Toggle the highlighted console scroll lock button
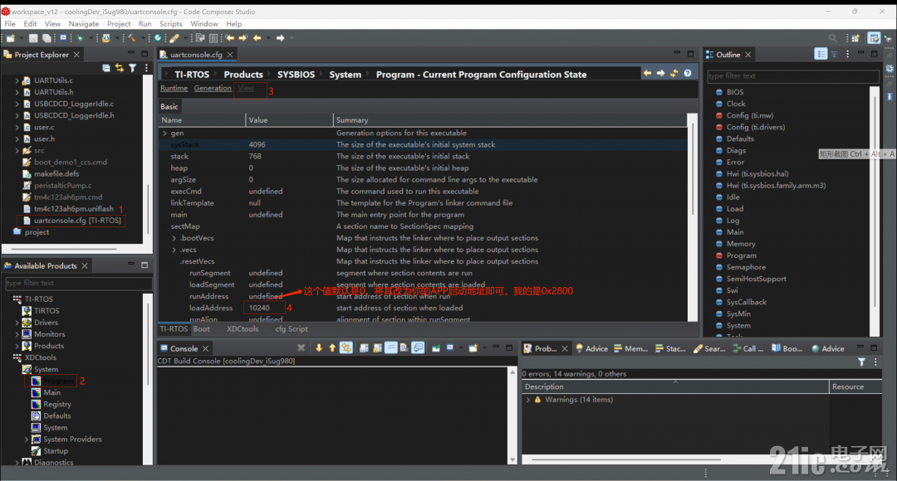 [x=346, y=348]
